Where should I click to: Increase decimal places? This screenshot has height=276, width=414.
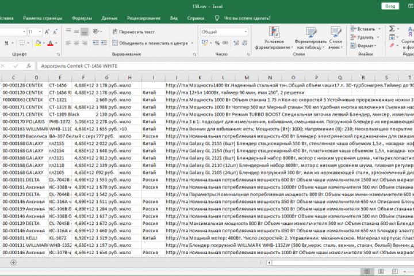point(236,43)
